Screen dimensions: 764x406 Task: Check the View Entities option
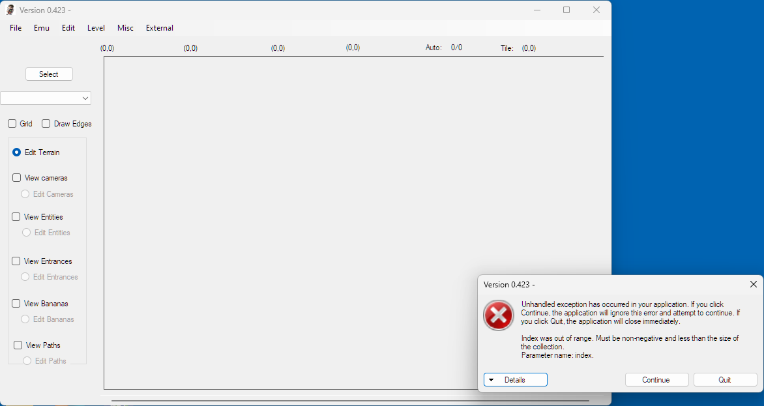(x=16, y=217)
